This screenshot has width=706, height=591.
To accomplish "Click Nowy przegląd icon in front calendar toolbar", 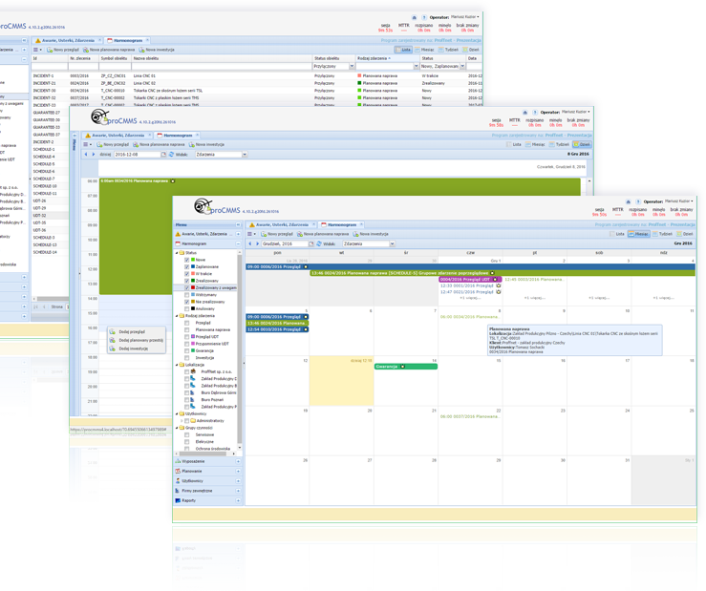I will [262, 233].
